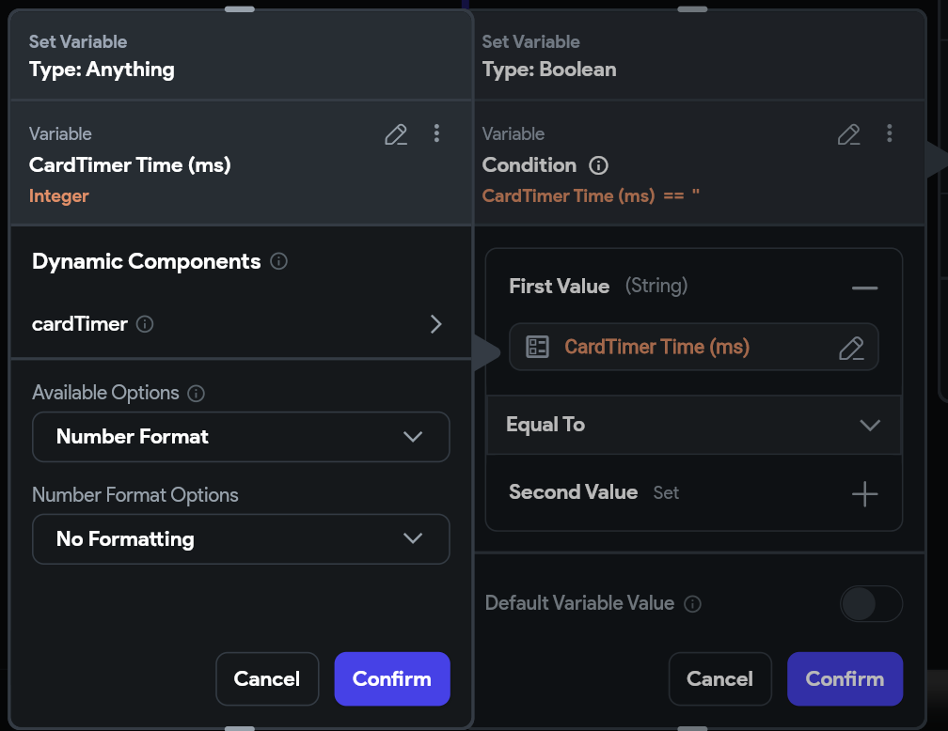The height and width of the screenshot is (731, 948).
Task: Open the info tooltip for Dynamic Components
Action: (278, 262)
